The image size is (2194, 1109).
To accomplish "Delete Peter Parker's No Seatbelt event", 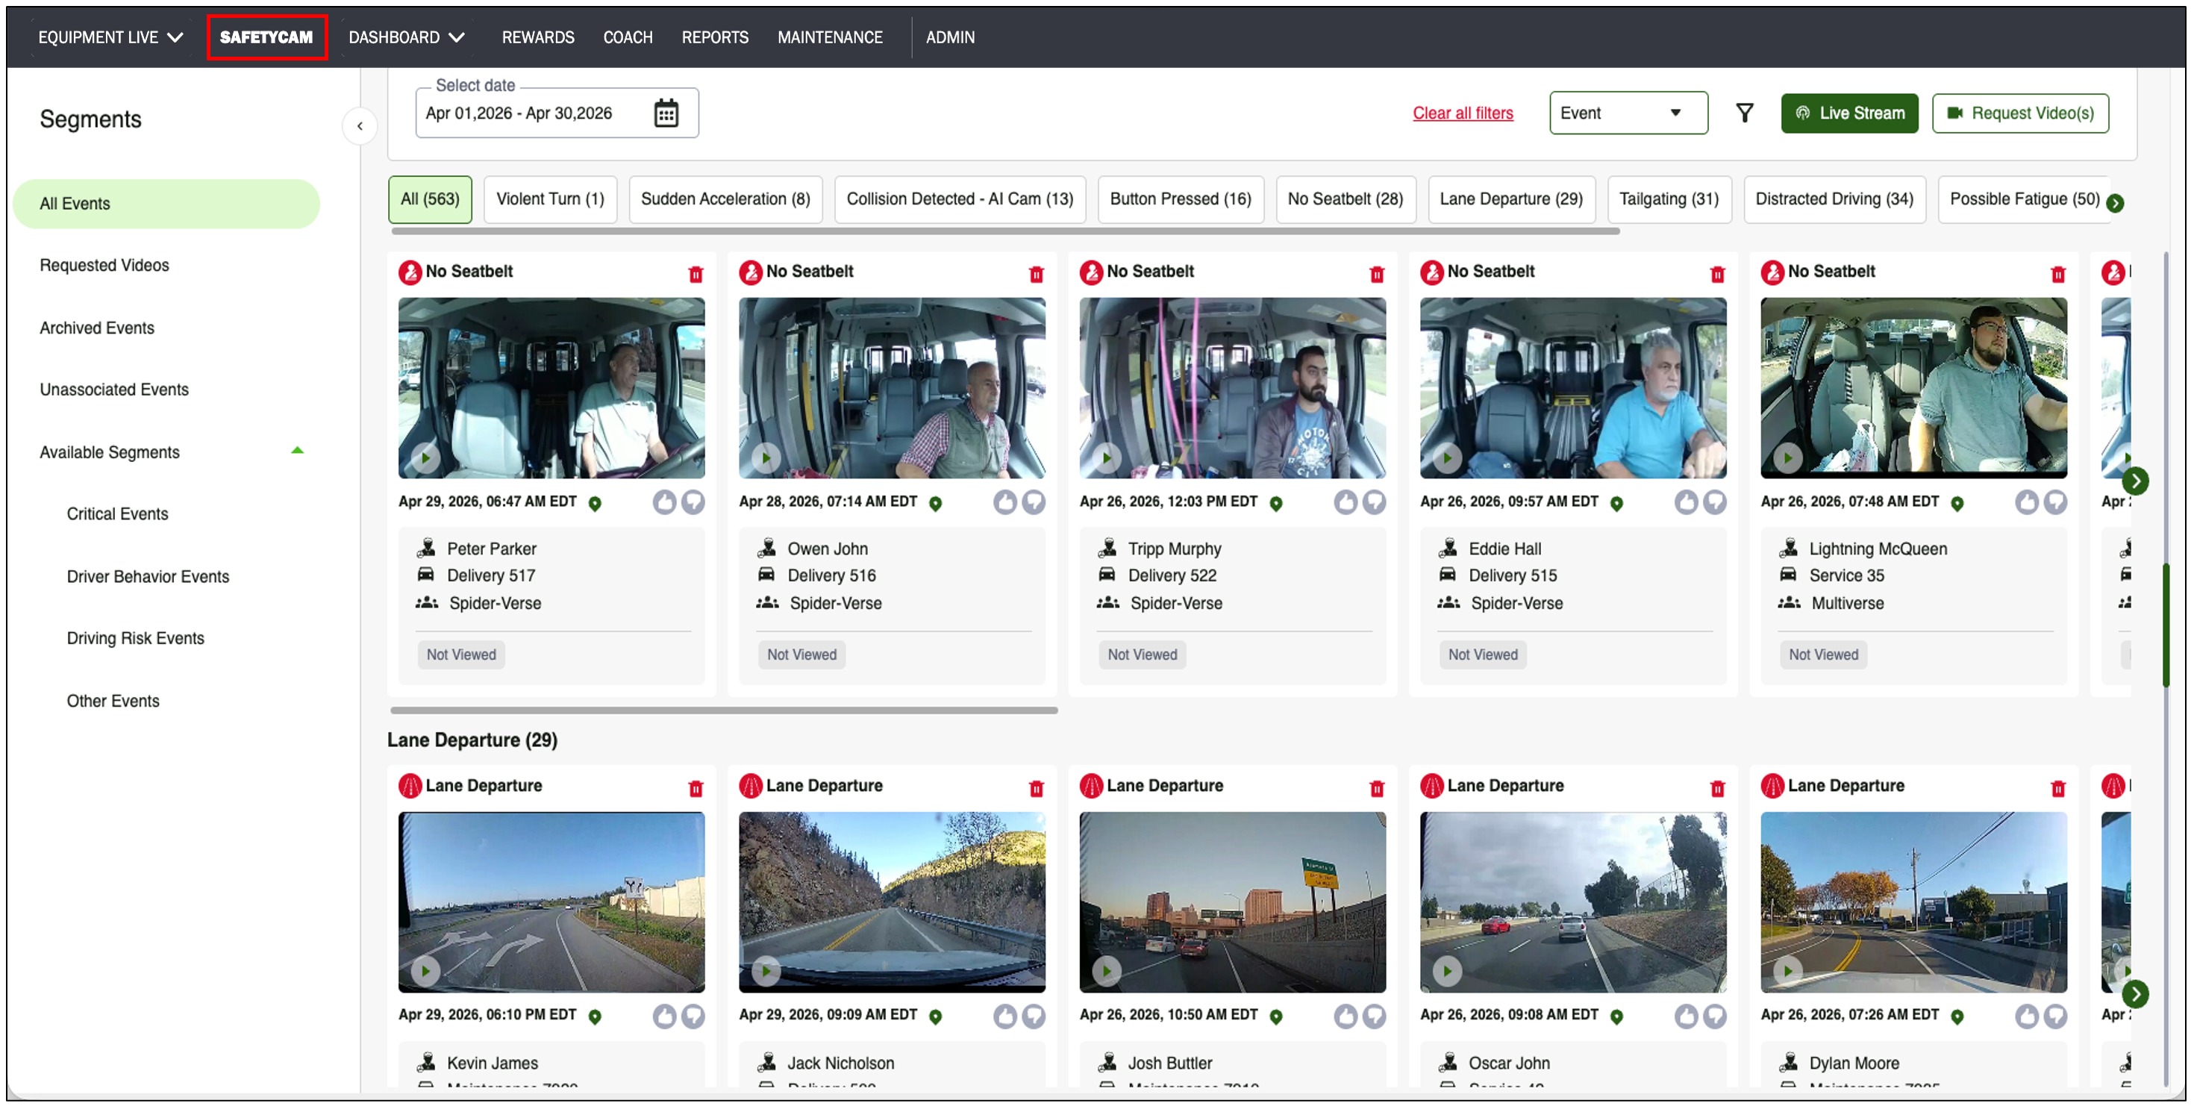I will pyautogui.click(x=696, y=275).
